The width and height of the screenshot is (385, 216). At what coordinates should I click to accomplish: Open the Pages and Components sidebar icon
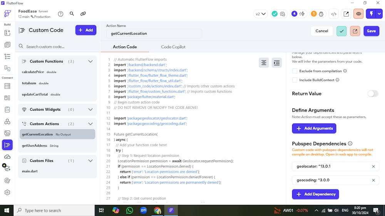[x=7, y=45]
